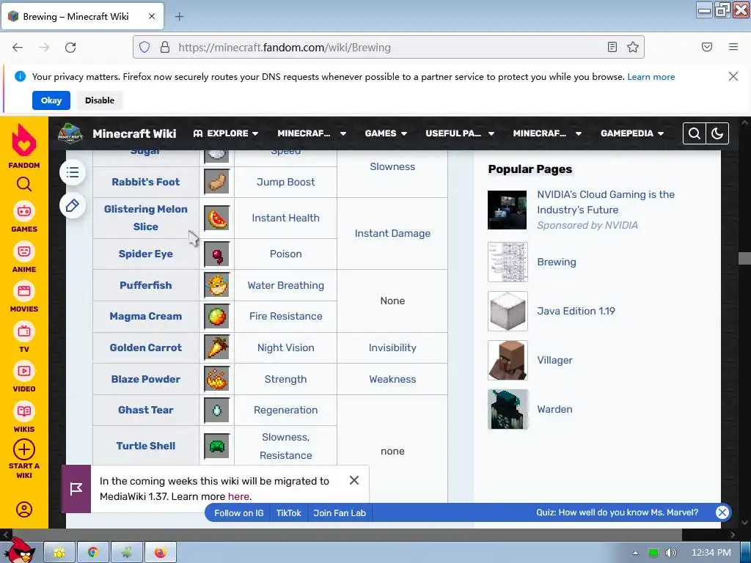Close the blue quiz banner

click(722, 512)
